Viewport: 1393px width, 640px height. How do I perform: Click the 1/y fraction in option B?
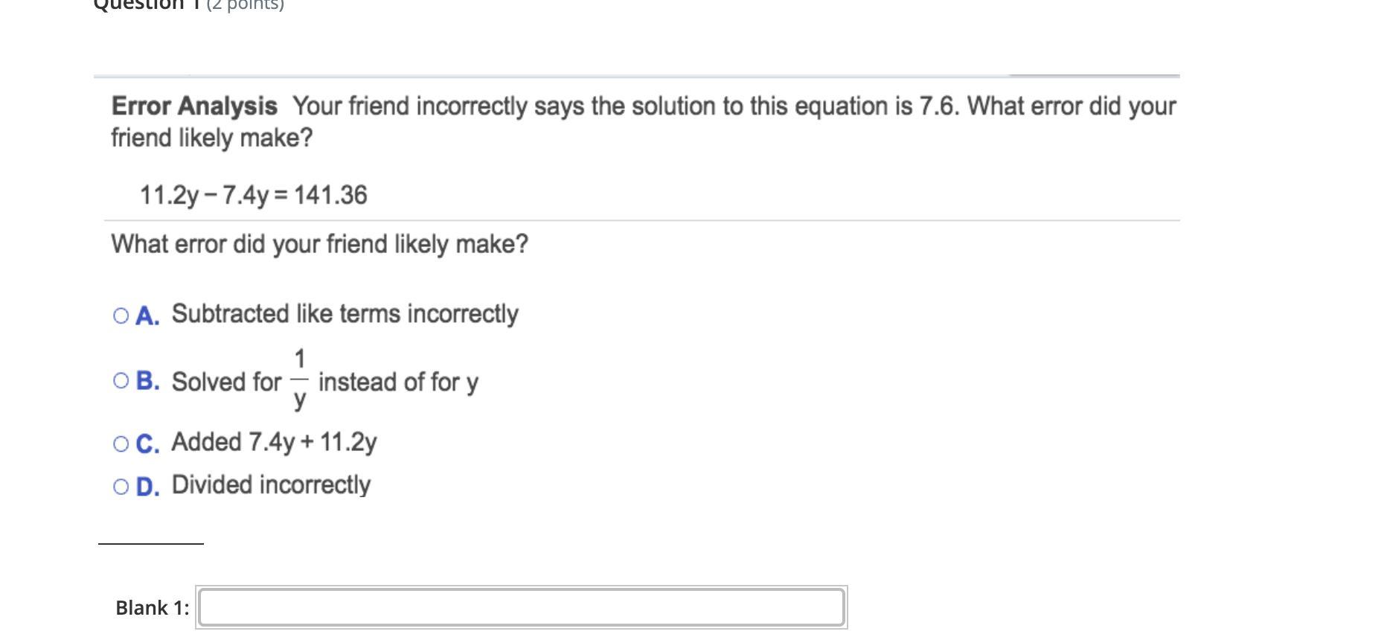(x=299, y=380)
